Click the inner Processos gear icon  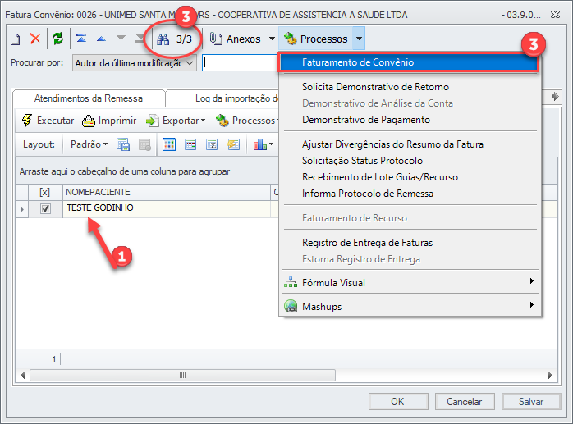[222, 121]
